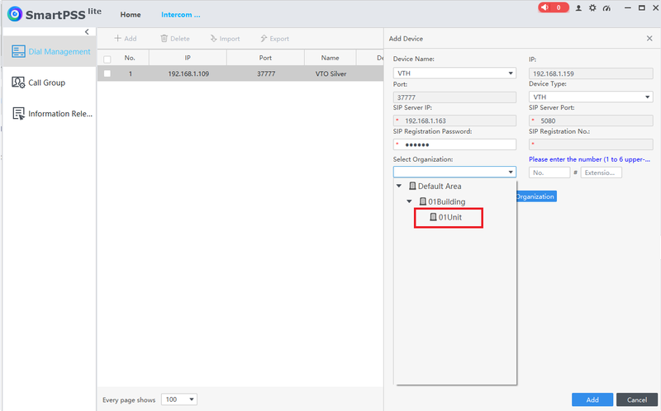Click the red alarm speaker indicator

[x=553, y=7]
